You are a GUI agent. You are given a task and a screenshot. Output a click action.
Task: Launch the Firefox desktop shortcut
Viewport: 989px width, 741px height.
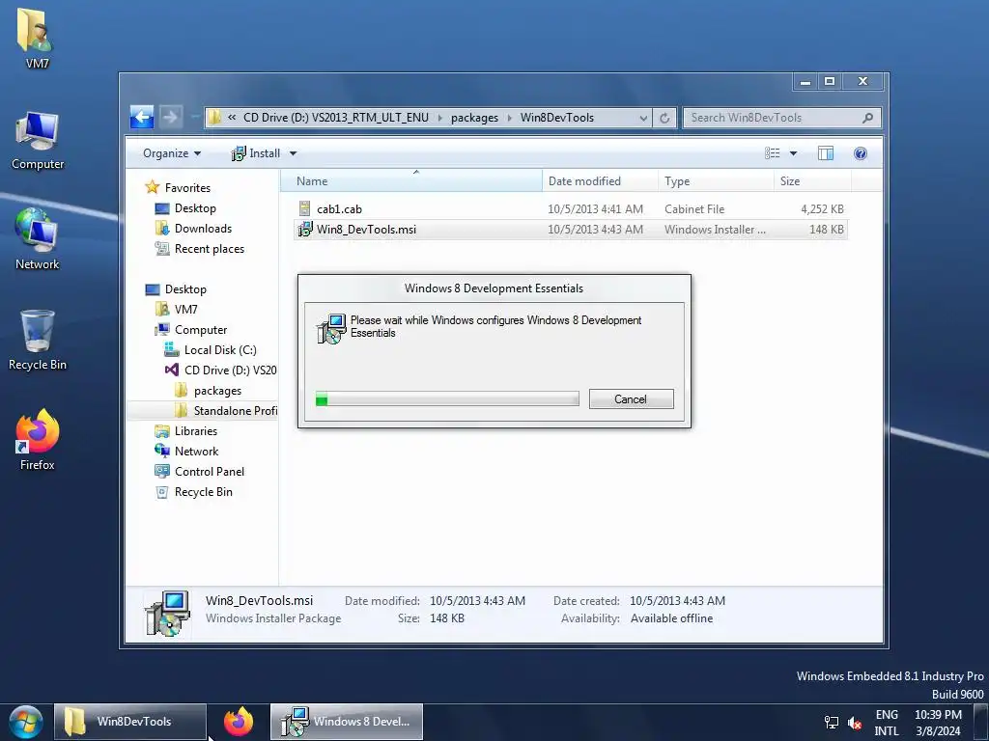[38, 440]
